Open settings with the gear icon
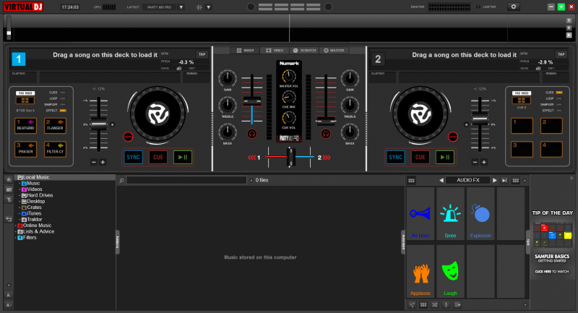Image resolution: width=578 pixels, height=313 pixels. pyautogui.click(x=514, y=7)
